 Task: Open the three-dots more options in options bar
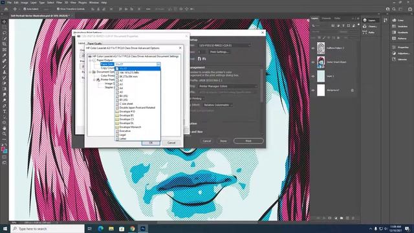point(148,9)
